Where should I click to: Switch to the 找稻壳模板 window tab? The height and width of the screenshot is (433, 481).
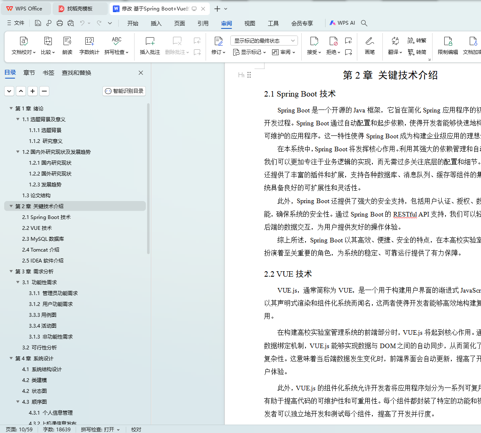[80, 9]
